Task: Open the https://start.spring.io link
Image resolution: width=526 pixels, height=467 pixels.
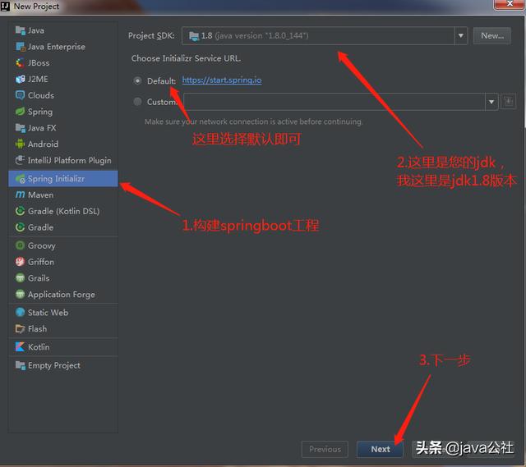Action: pyautogui.click(x=222, y=80)
